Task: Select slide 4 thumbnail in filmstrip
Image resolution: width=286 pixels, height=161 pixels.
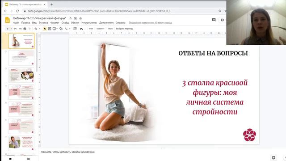Action: point(21,92)
